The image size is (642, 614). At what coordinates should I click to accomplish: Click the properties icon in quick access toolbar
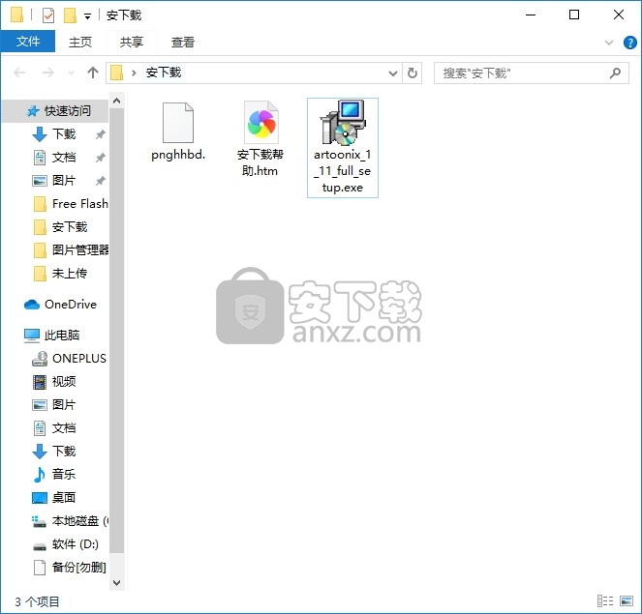pyautogui.click(x=47, y=15)
